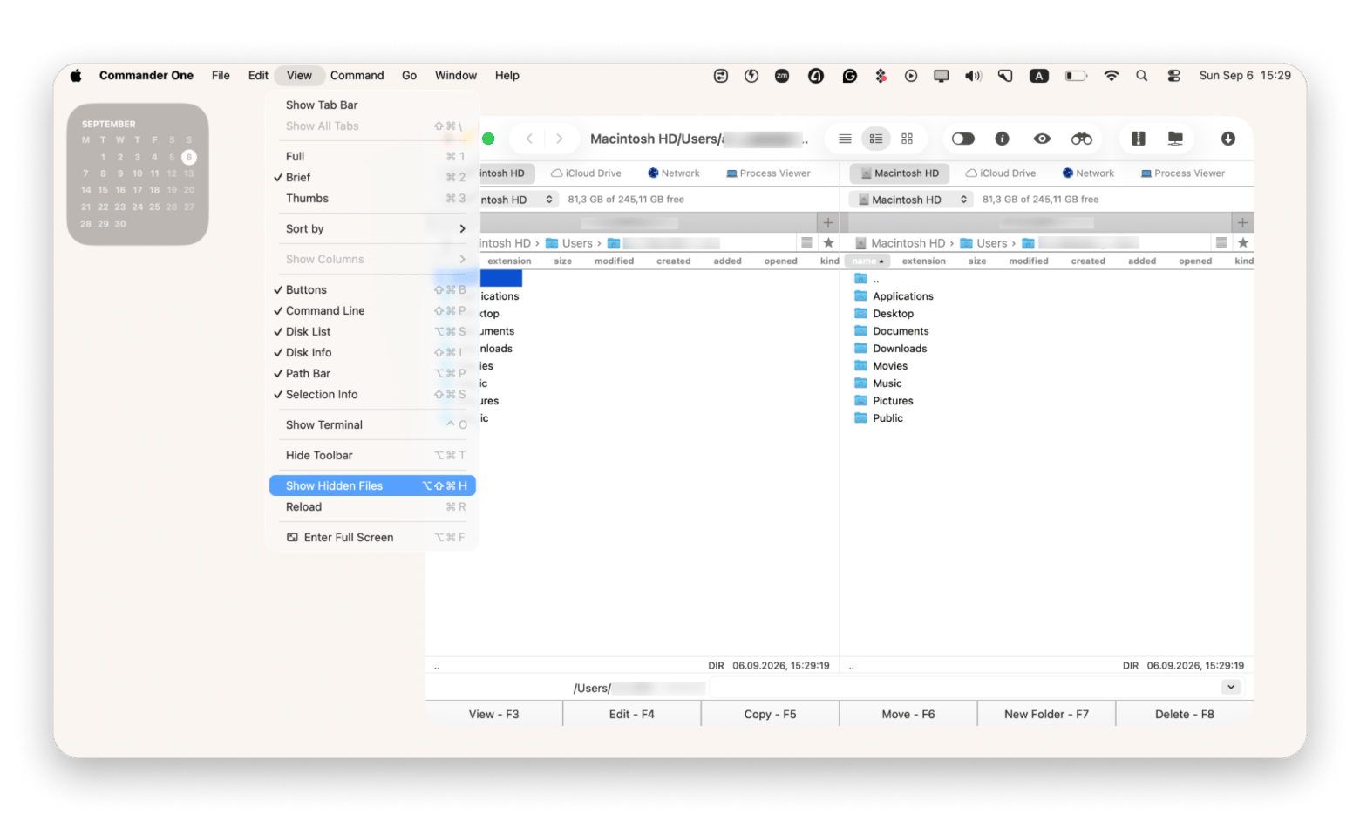Toggle the hidden files switch in toolbar

(962, 139)
